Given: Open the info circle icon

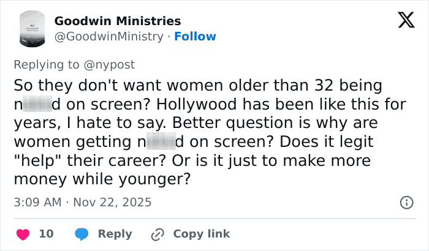Looking at the screenshot, I should pyautogui.click(x=405, y=202).
